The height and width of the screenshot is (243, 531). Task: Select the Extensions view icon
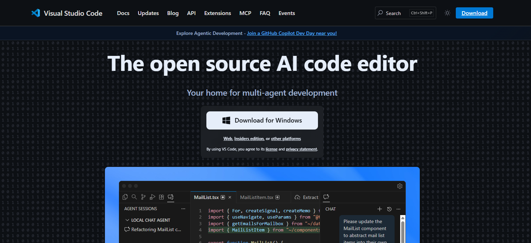tap(161, 197)
